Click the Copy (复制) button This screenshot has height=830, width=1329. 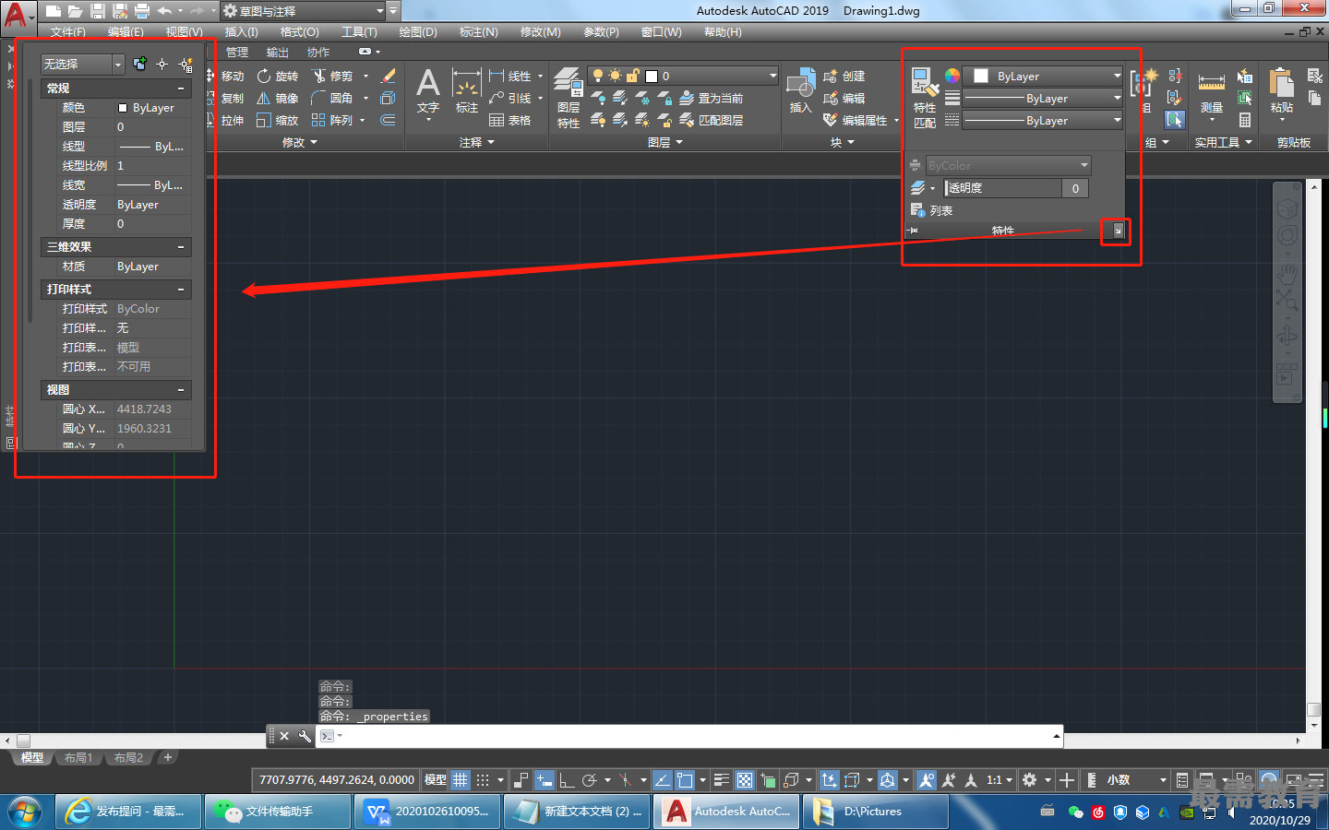226,99
